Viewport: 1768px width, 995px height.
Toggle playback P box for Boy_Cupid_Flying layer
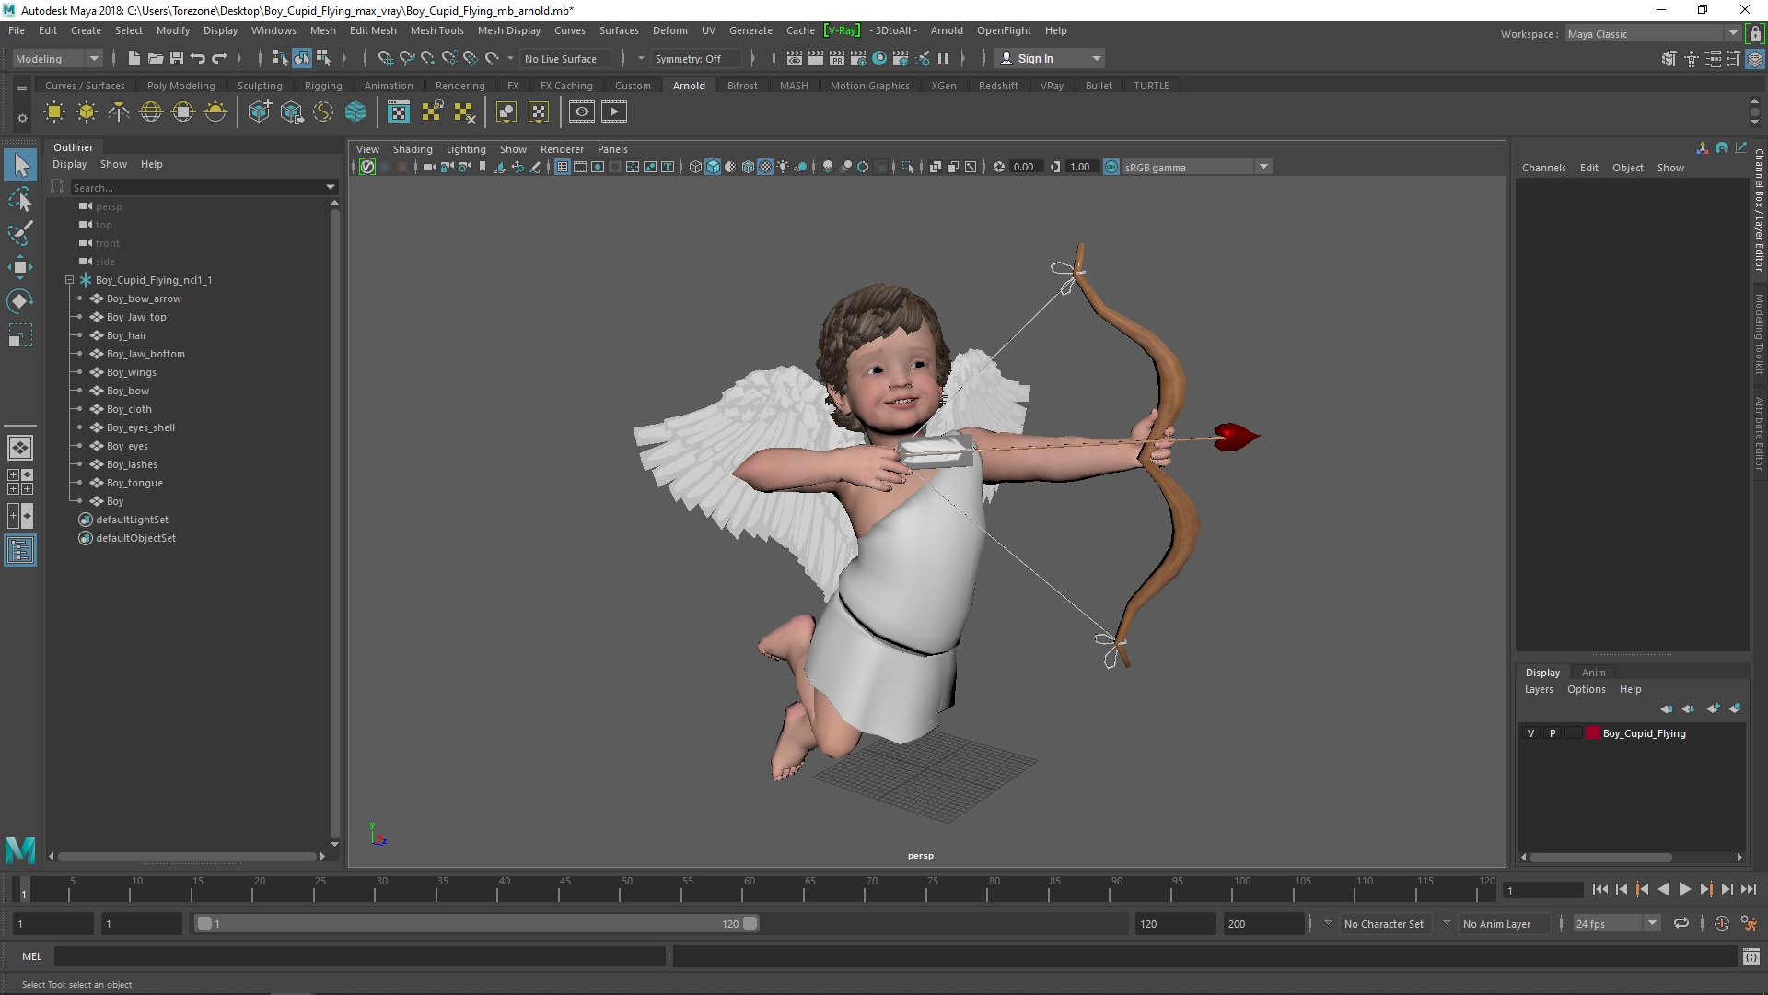(x=1553, y=733)
